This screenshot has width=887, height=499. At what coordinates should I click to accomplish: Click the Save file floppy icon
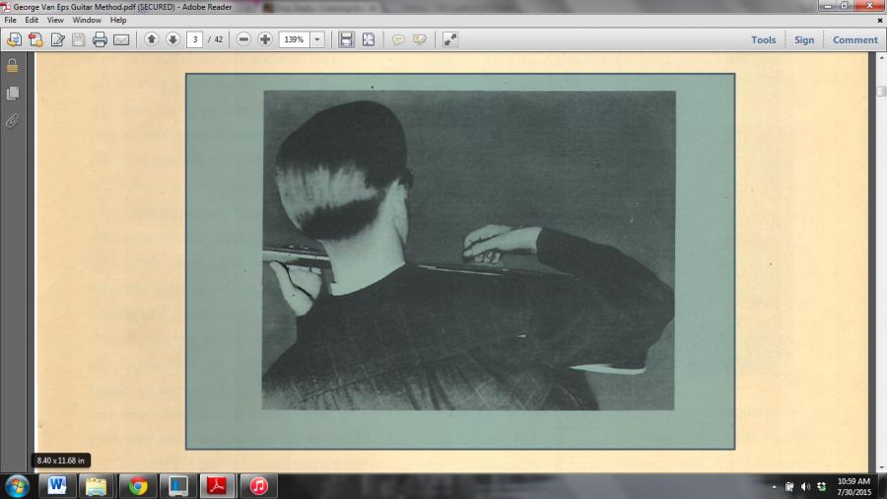[x=79, y=39]
